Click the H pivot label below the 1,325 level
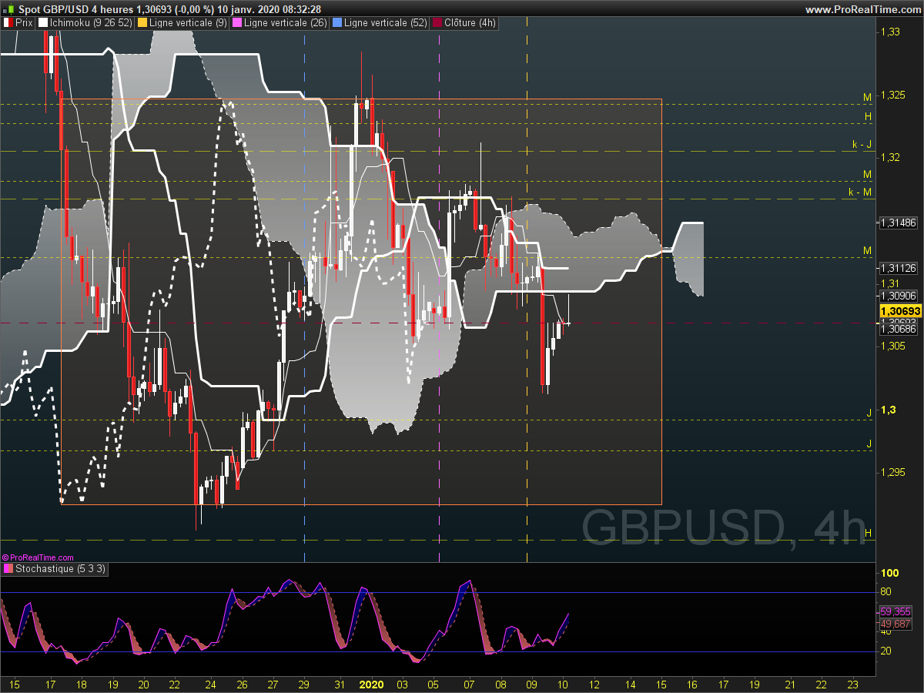This screenshot has height=693, width=924. (x=868, y=116)
